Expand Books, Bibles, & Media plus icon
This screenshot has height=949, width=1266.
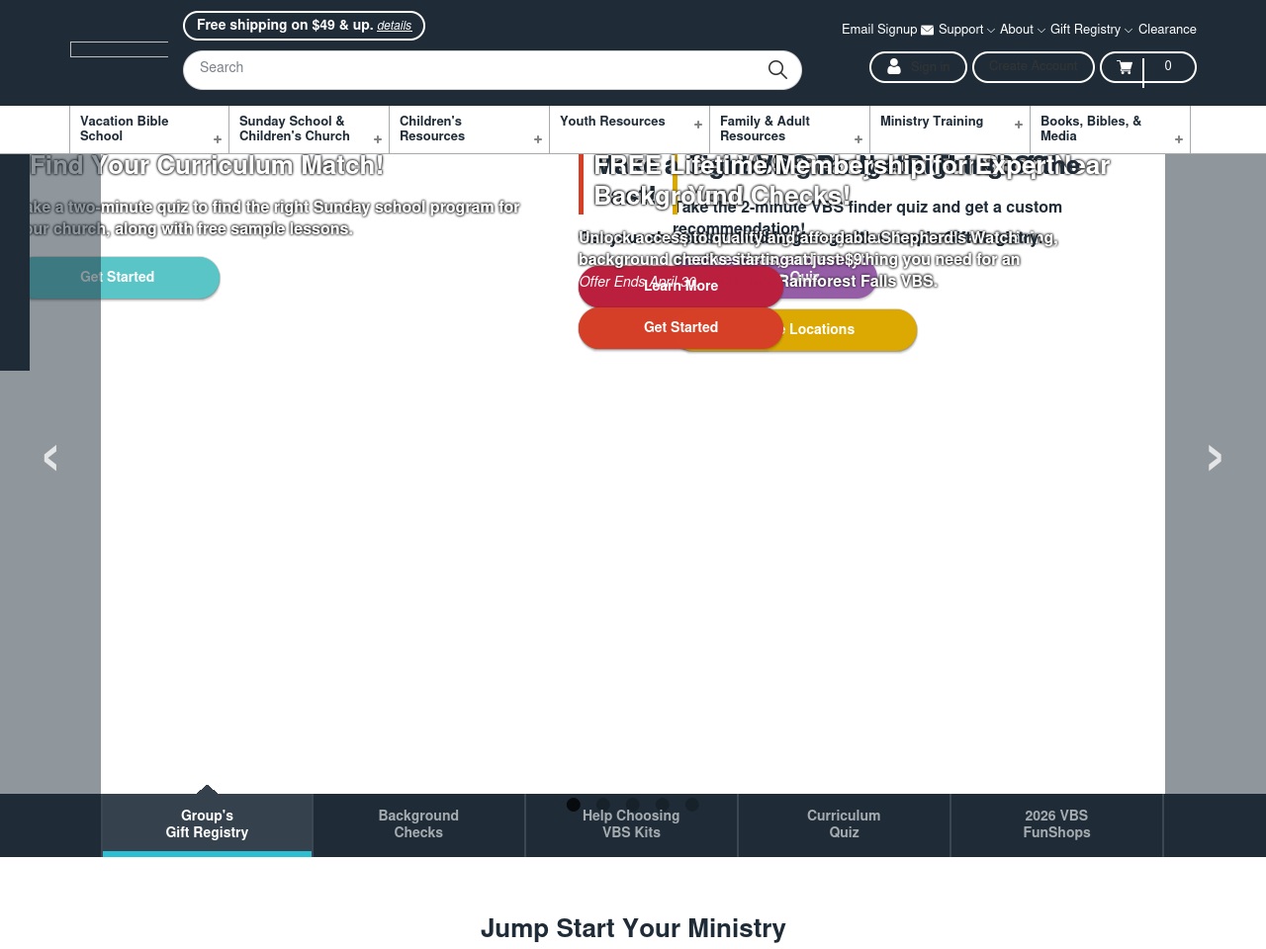(x=1179, y=139)
